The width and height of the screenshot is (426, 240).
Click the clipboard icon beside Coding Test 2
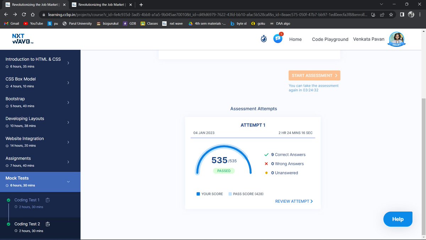48,224
